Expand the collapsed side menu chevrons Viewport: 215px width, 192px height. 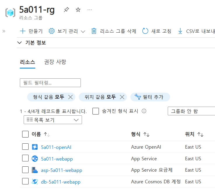[x=4, y=31]
